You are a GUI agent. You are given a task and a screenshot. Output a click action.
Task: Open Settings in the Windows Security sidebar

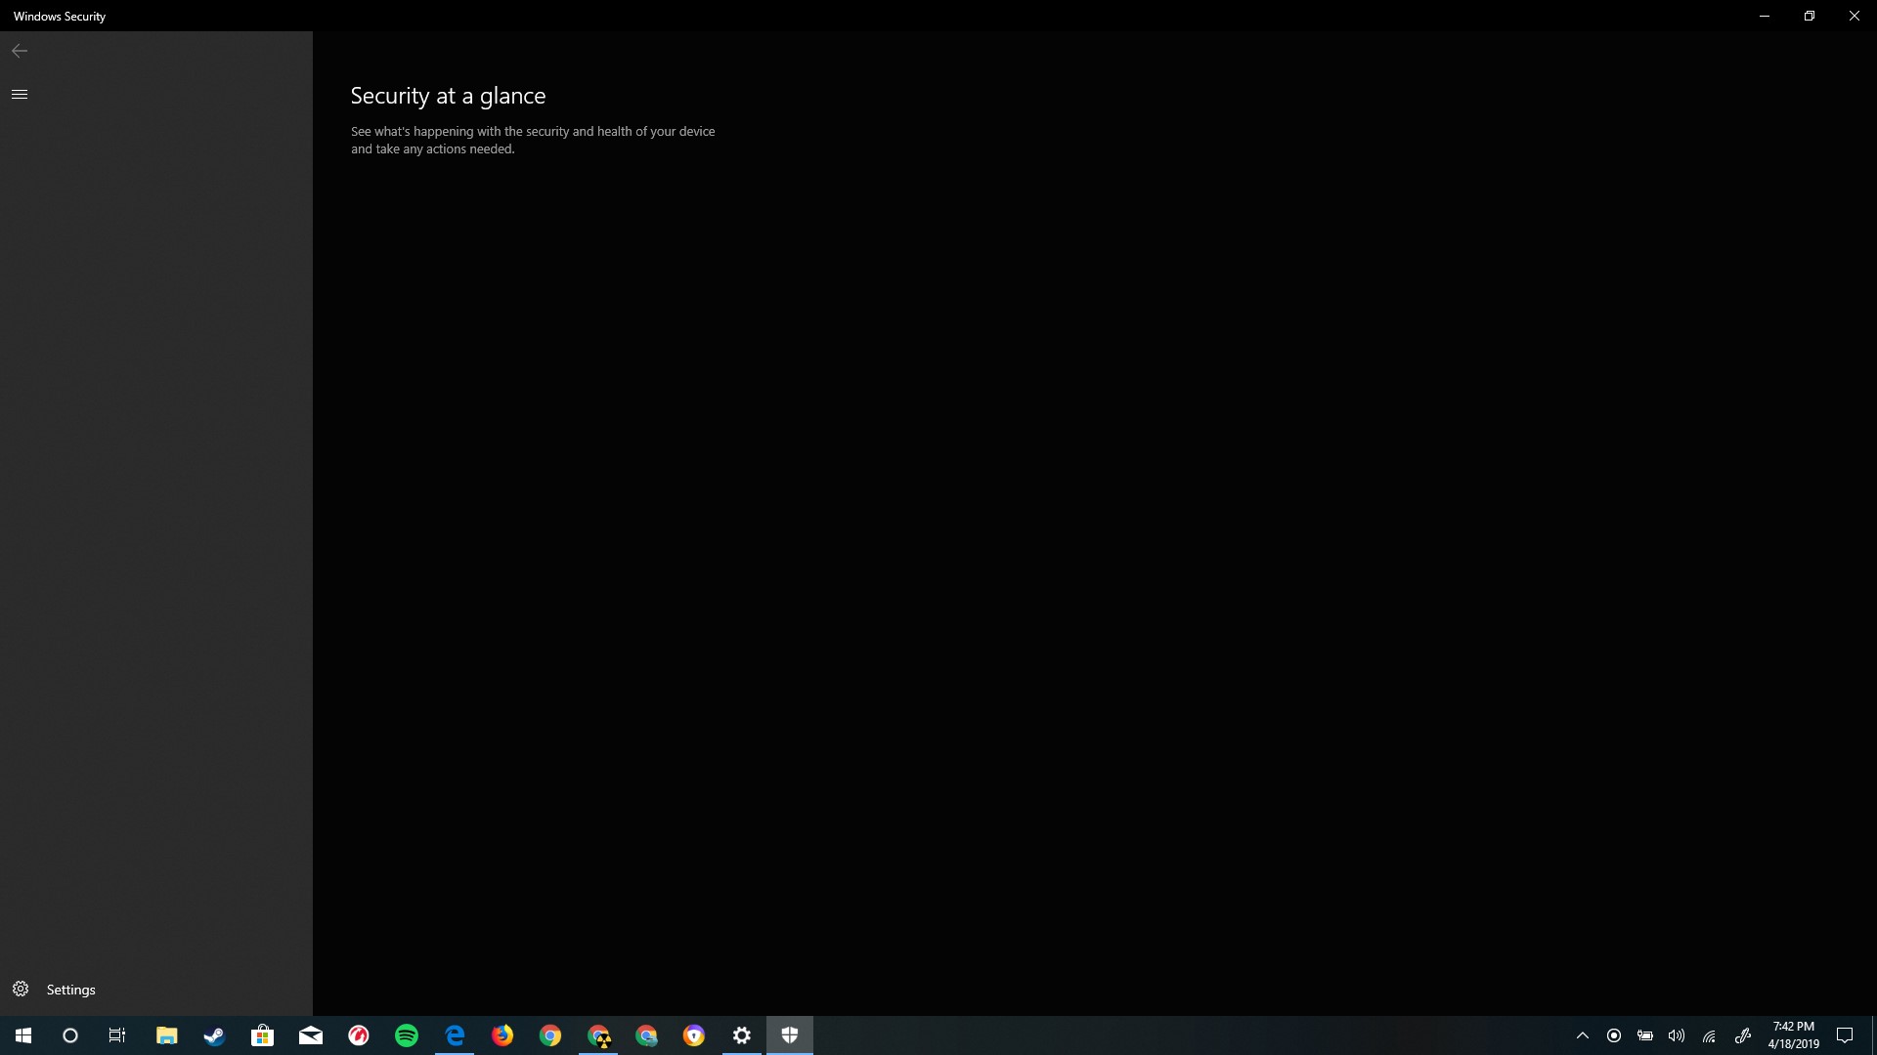click(x=156, y=990)
